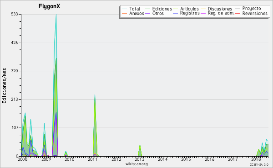Click the Anexos legend label
The image size is (273, 168).
pos(136,14)
